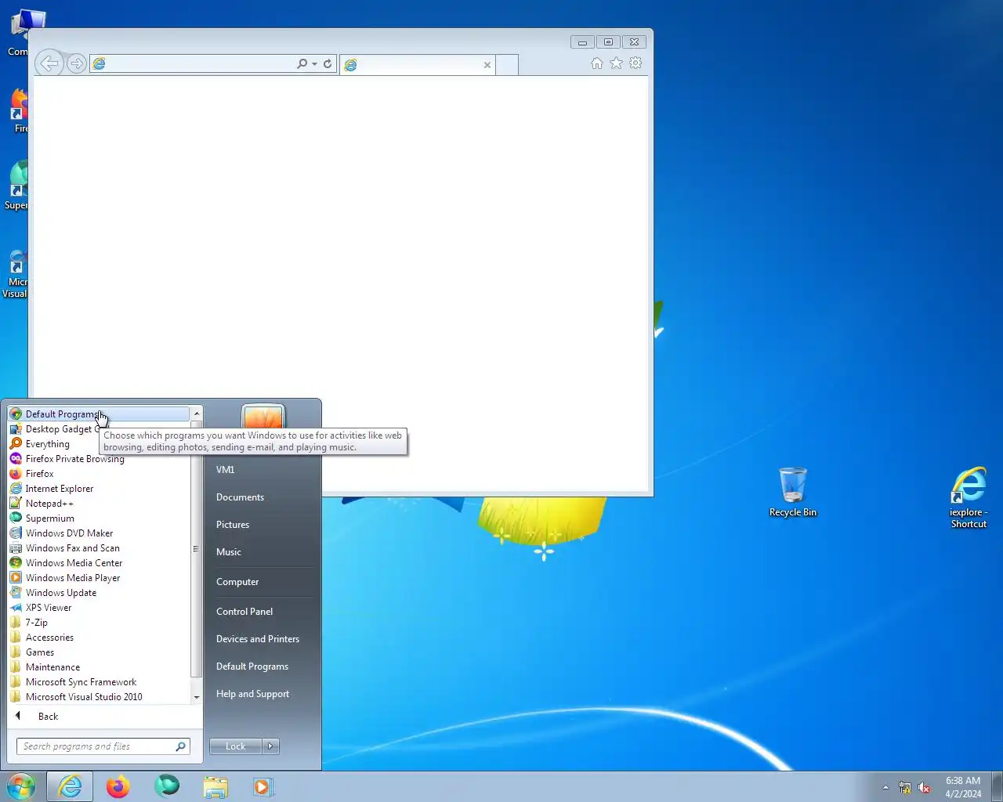The width and height of the screenshot is (1003, 802).
Task: Click the Windows Media Center icon
Action: tap(16, 562)
